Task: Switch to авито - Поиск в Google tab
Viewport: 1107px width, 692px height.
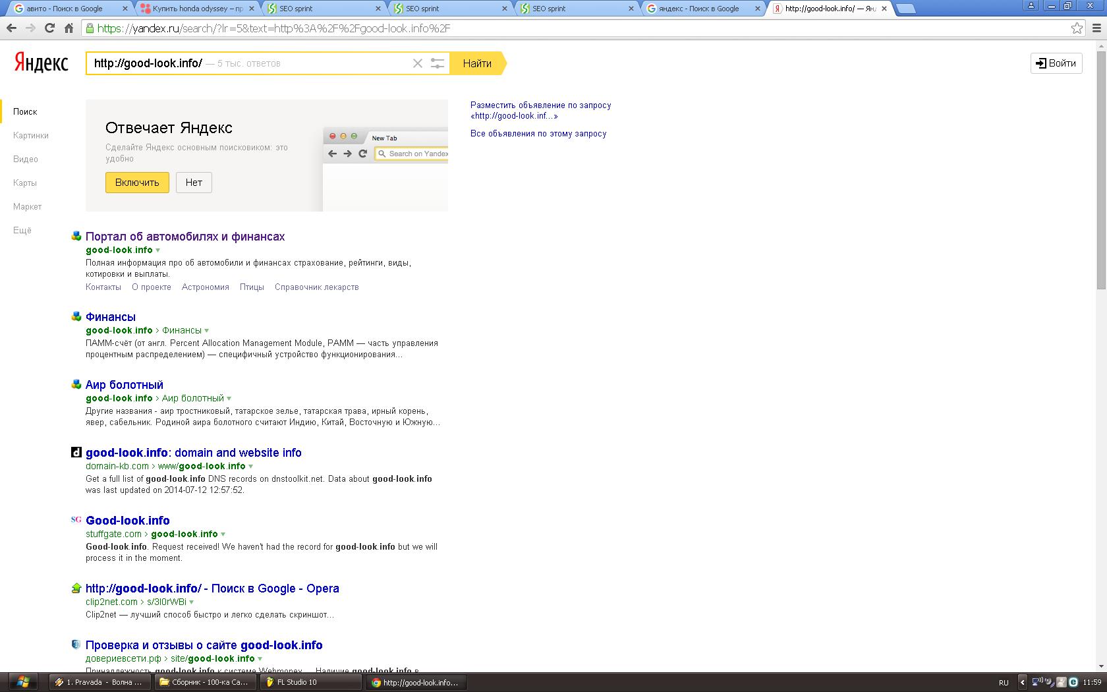Action: [71, 9]
